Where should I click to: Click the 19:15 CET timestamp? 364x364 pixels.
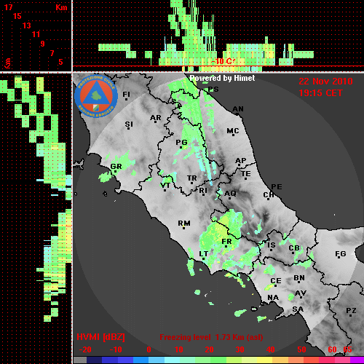pyautogui.click(x=320, y=93)
